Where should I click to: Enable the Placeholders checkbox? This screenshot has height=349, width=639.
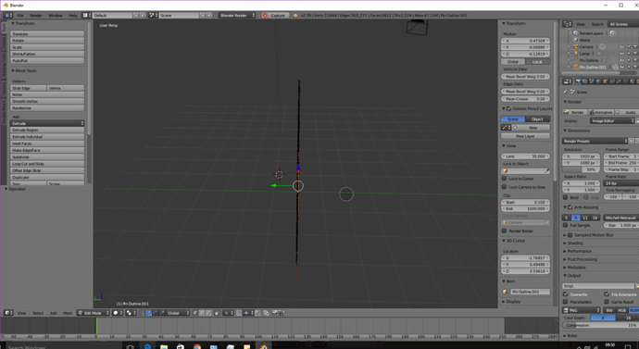pos(566,302)
